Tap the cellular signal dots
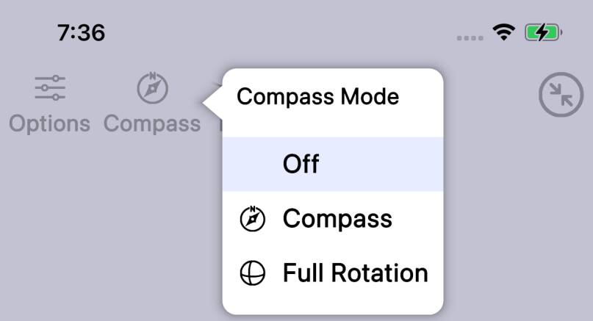Screen dimensions: 593x321 click(470, 37)
